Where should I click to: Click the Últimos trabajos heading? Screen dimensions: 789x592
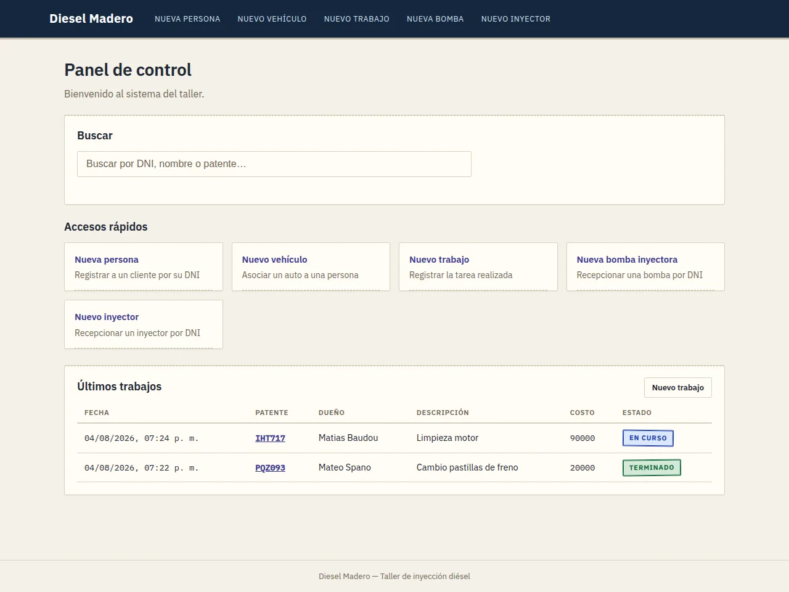pyautogui.click(x=120, y=387)
